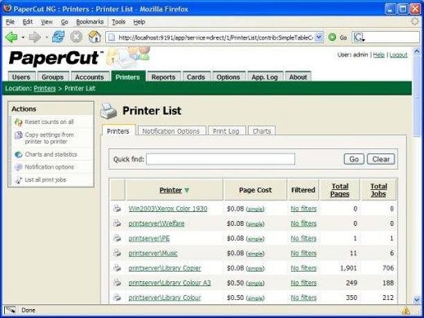424x318 pixels.
Task: Click printer icon in Library Copier row
Action: 117,268
